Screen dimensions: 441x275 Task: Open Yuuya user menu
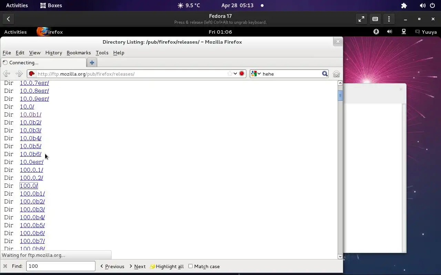coord(426,32)
